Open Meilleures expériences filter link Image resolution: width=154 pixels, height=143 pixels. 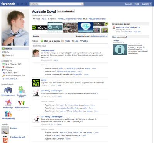(x=99, y=37)
